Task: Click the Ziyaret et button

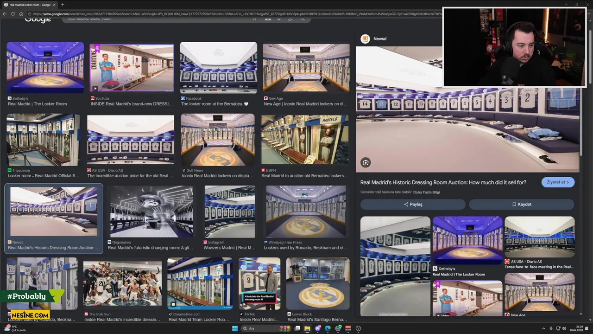Action: (x=558, y=182)
